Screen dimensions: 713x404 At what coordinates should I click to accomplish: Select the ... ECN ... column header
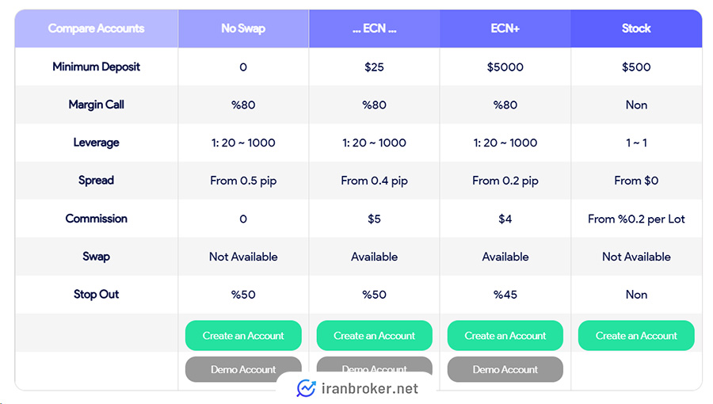(374, 29)
